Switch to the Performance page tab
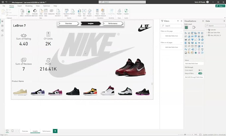Image resolution: width=226 pixels, height=136 pixels. pyautogui.click(x=47, y=131)
